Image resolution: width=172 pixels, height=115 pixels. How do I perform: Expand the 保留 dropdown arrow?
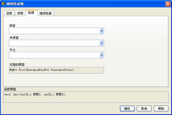[x=102, y=31]
